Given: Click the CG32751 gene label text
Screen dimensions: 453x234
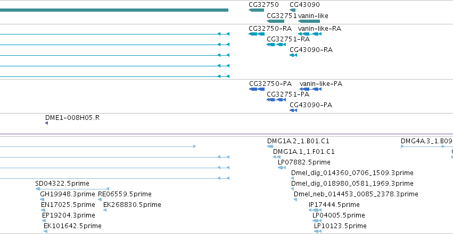Looking at the screenshot, I should click(x=282, y=15).
